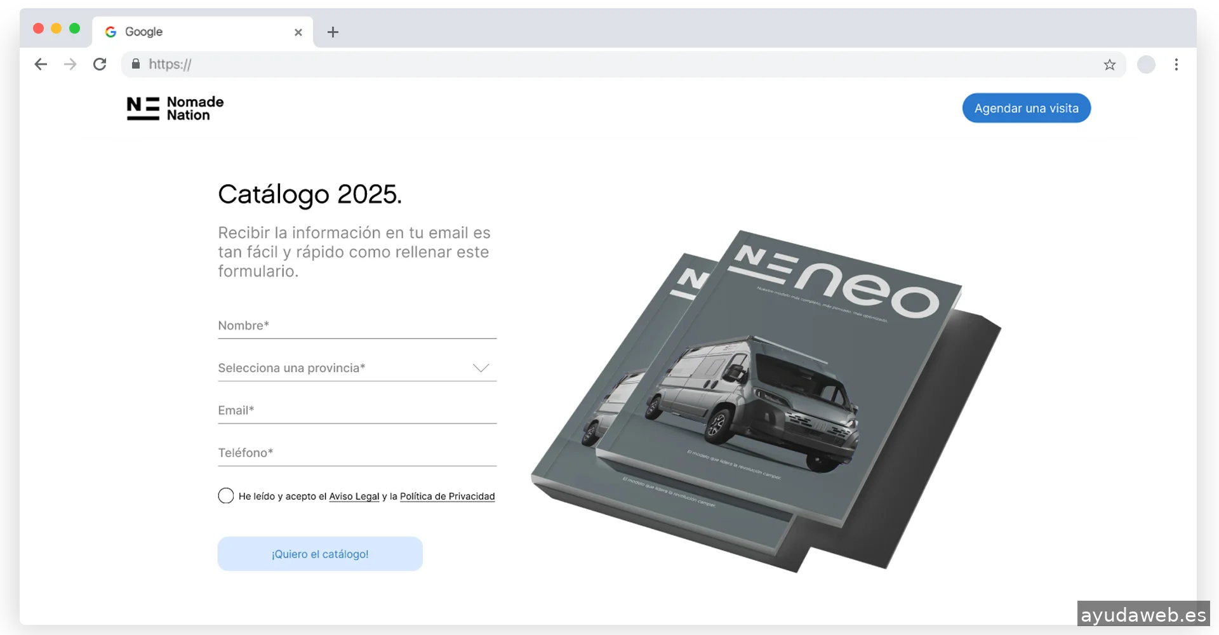This screenshot has height=635, width=1219.
Task: Expand the province dropdown chevron
Action: [x=481, y=368]
